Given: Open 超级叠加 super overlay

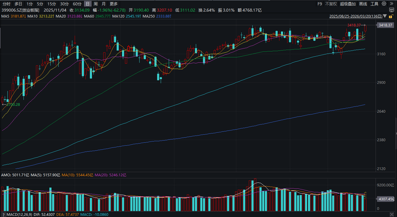Looking at the screenshot, I should pos(348,4).
